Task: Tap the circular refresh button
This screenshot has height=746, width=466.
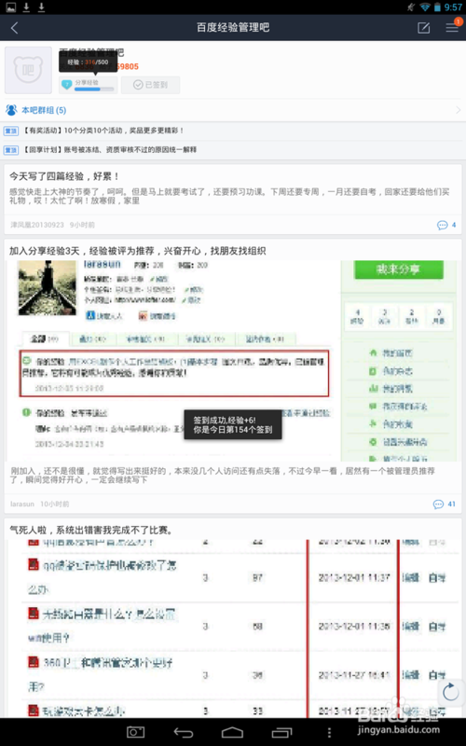Action: pos(450,692)
